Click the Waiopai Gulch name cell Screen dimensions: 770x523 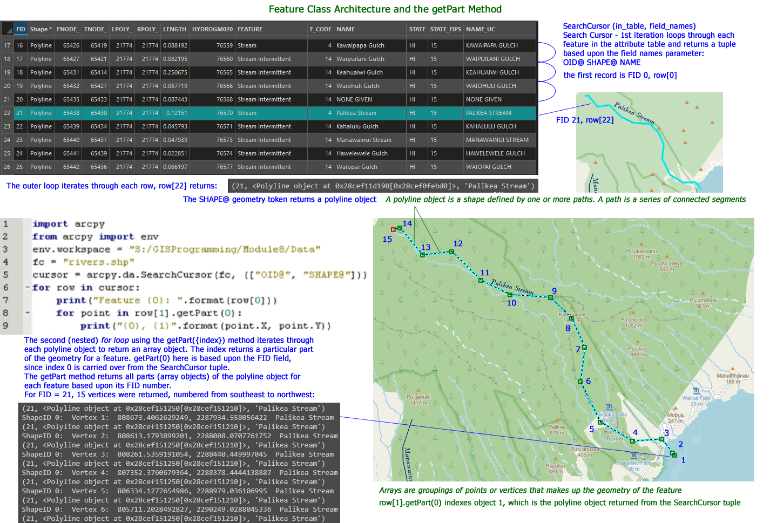pyautogui.click(x=370, y=167)
